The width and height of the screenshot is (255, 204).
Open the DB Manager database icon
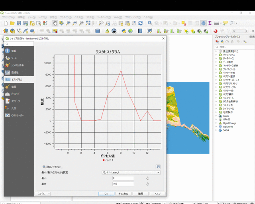click(x=97, y=31)
